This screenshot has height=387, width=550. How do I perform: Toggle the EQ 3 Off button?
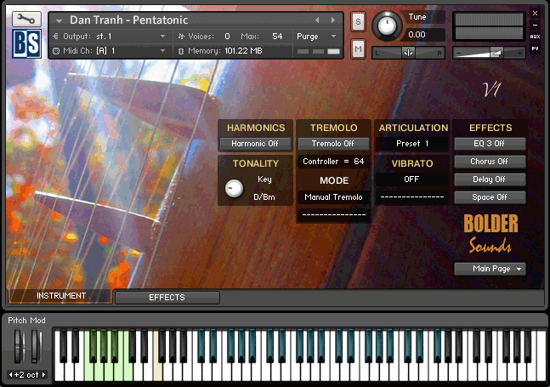(490, 144)
